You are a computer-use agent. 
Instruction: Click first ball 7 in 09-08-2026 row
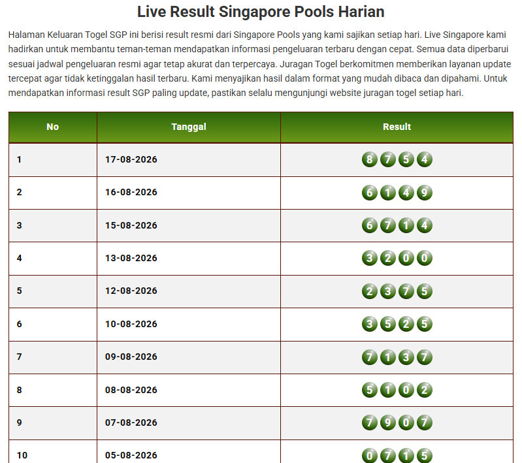pyautogui.click(x=370, y=357)
